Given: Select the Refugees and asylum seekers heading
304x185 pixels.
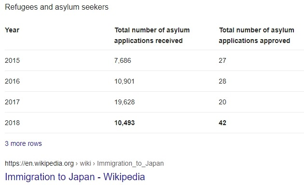Looking at the screenshot, I should (x=57, y=7).
